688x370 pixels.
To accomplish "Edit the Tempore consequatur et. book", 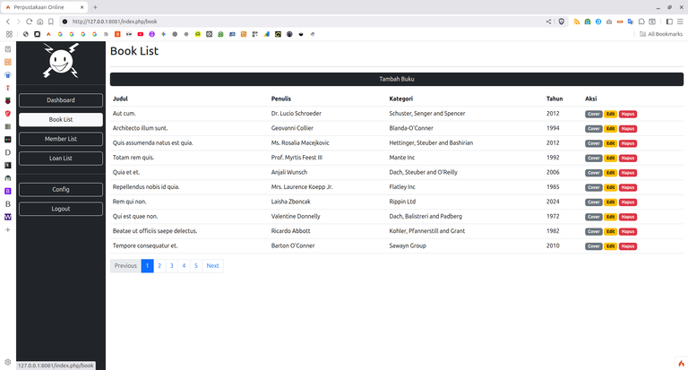I will 610,246.
